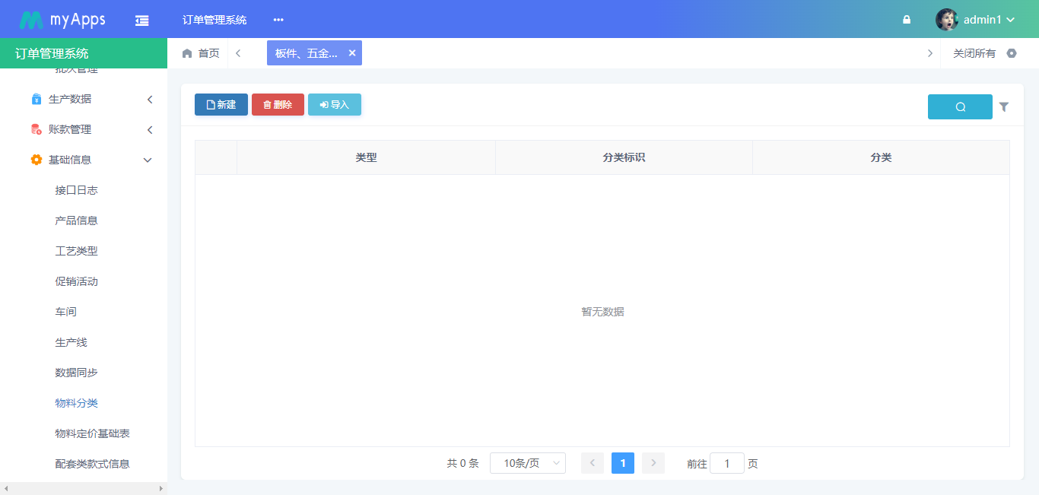Collapse the 基础信息 section

click(84, 160)
